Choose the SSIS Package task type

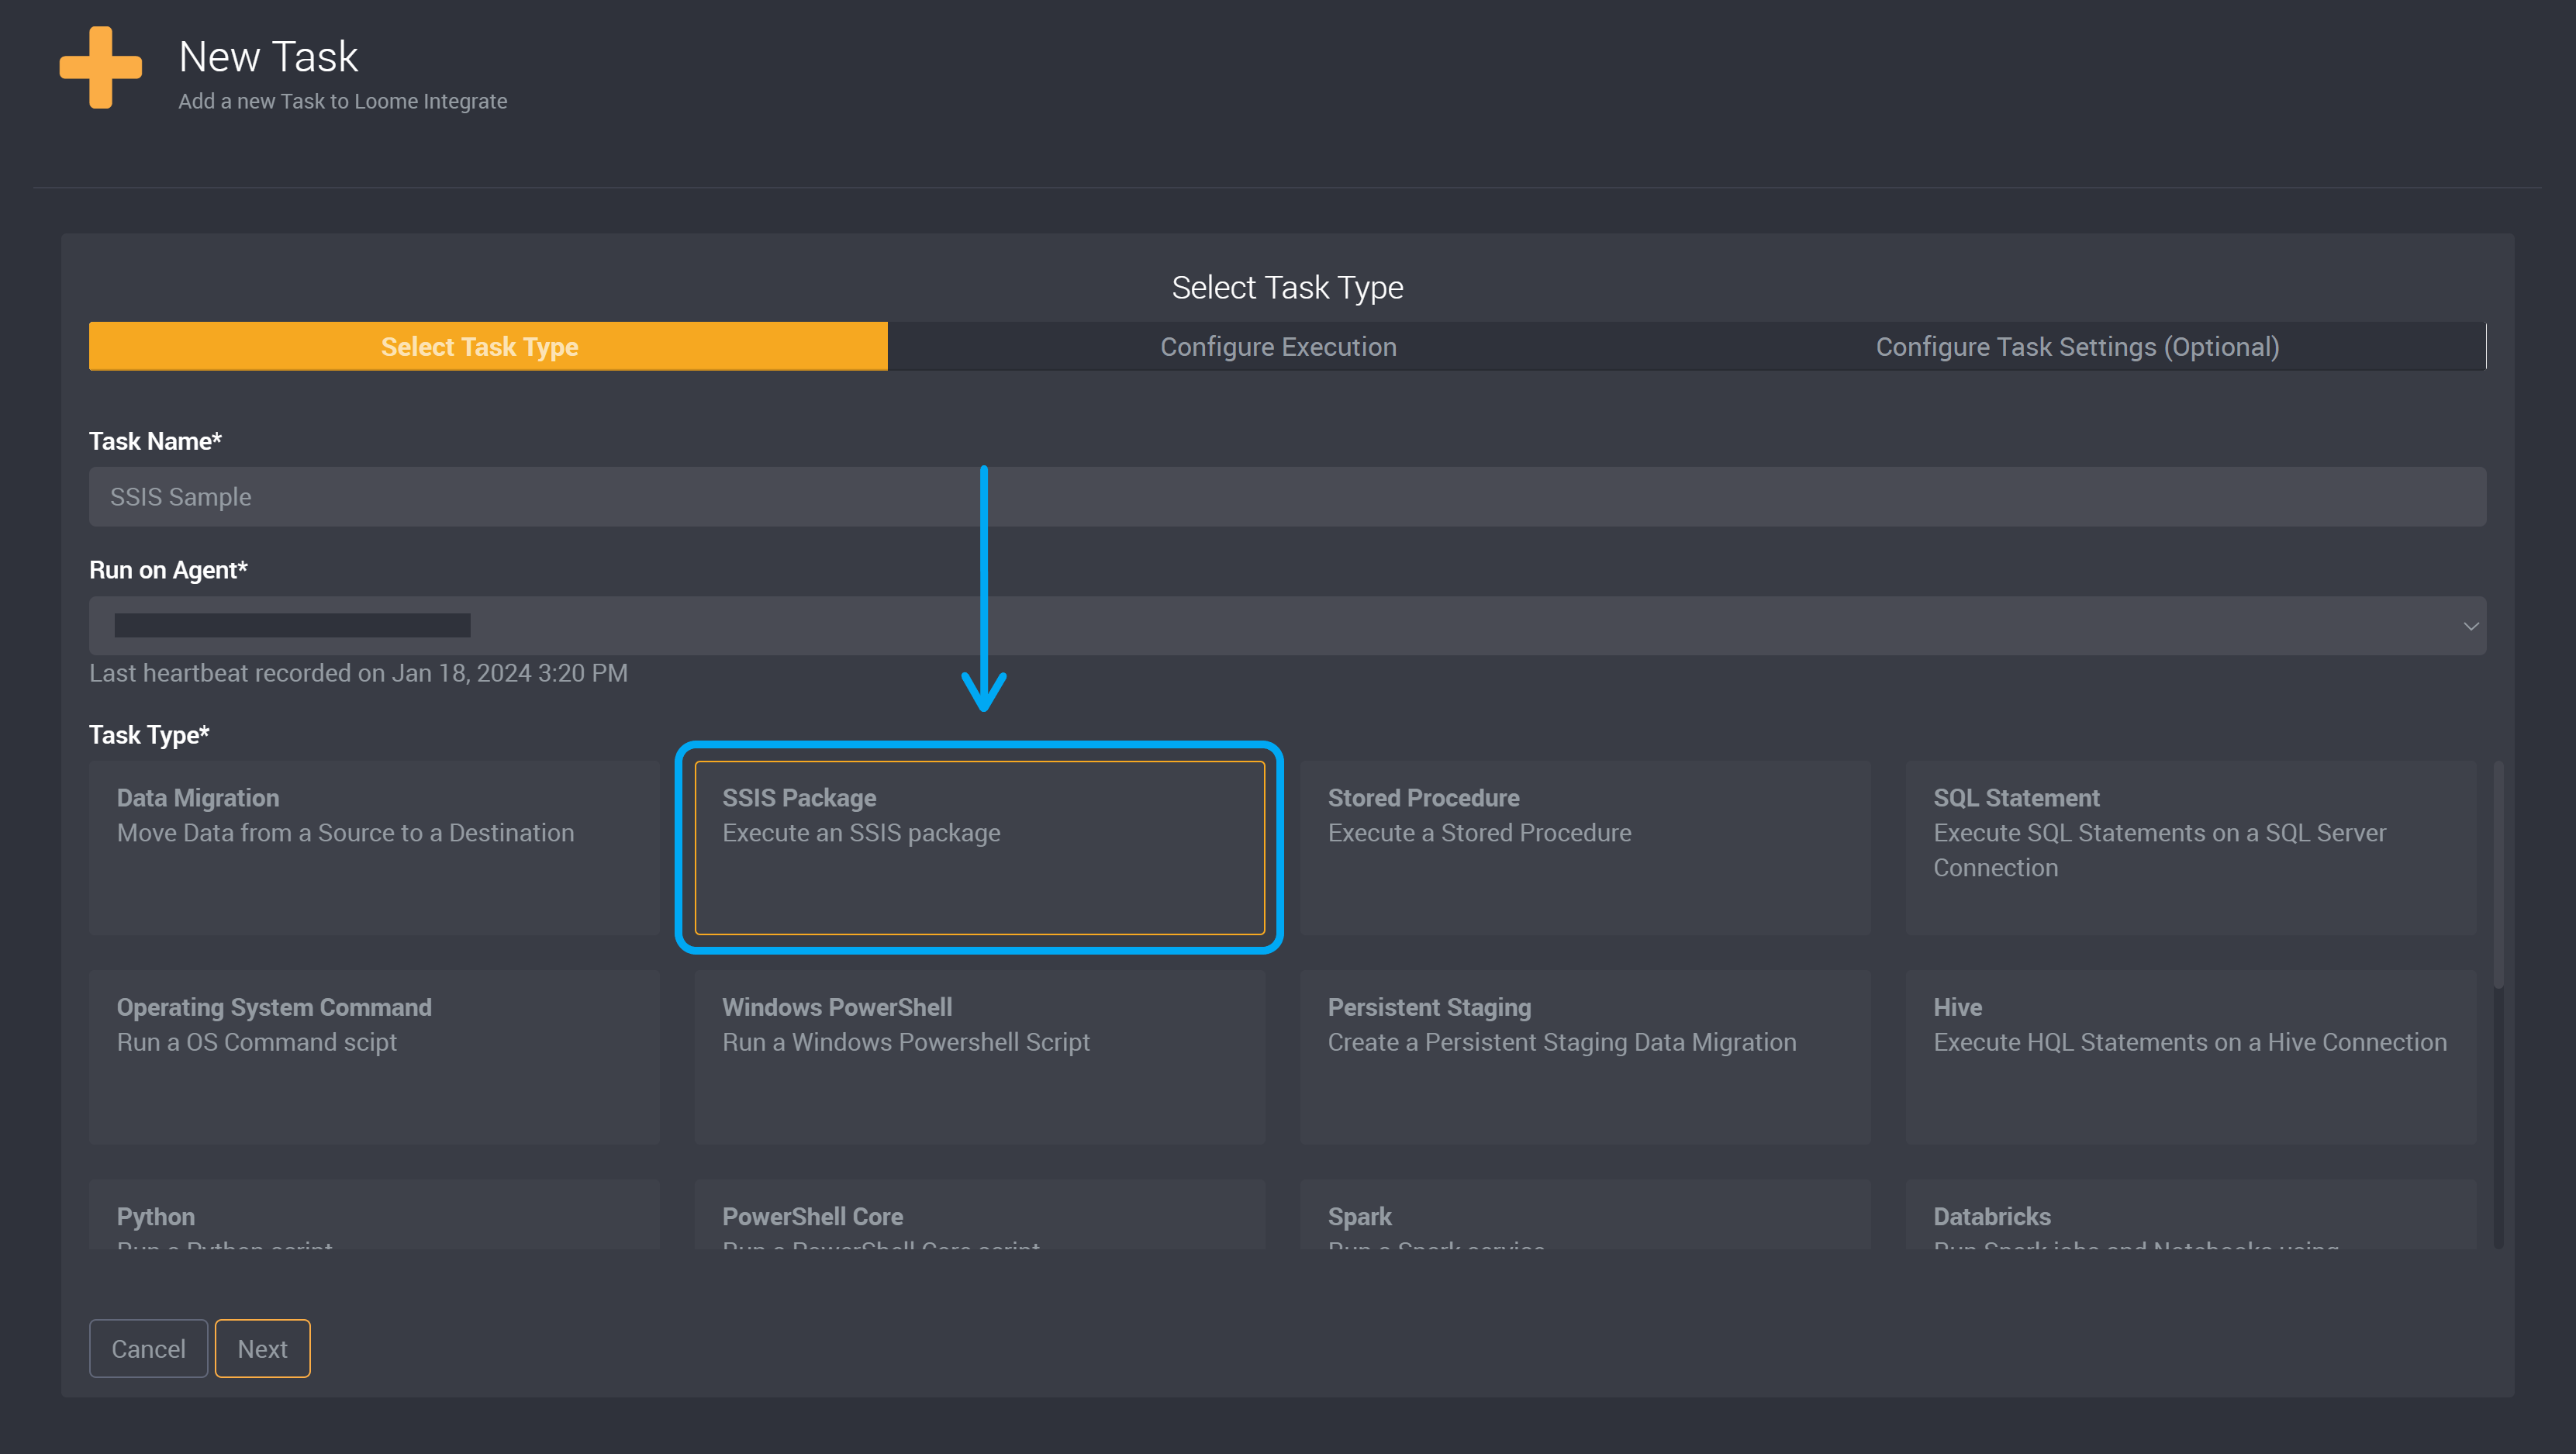[x=979, y=848]
